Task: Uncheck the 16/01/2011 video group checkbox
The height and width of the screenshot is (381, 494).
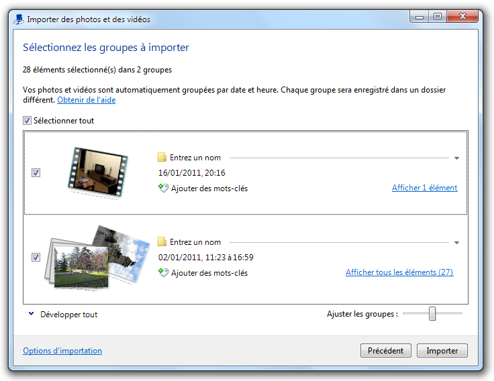Action: [x=36, y=173]
